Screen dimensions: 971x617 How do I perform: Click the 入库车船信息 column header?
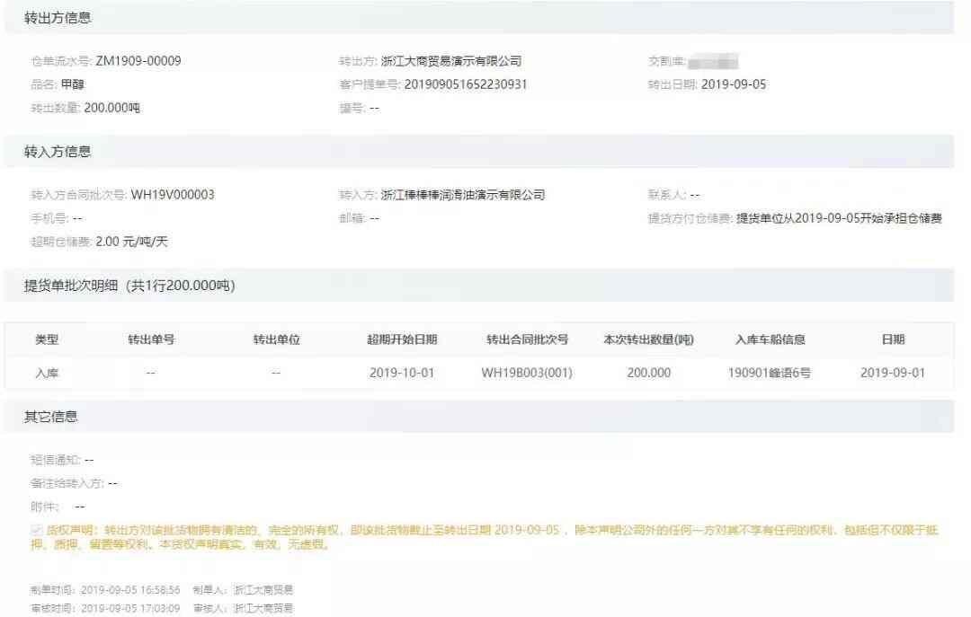tap(770, 339)
